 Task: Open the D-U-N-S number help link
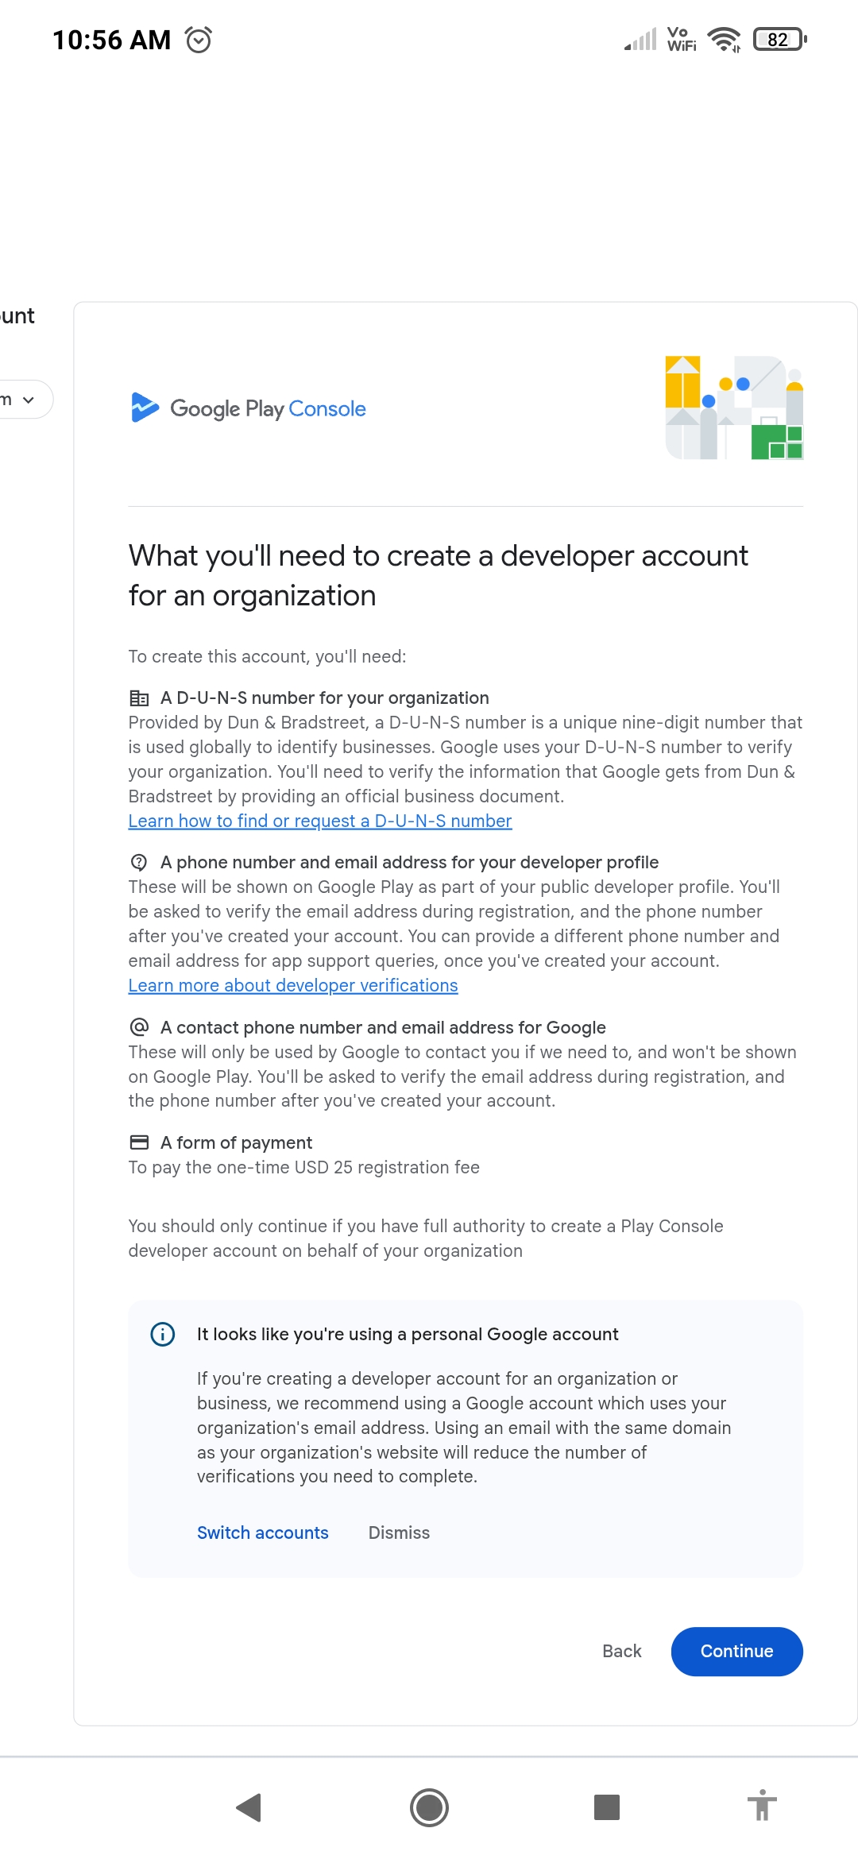[x=320, y=821]
